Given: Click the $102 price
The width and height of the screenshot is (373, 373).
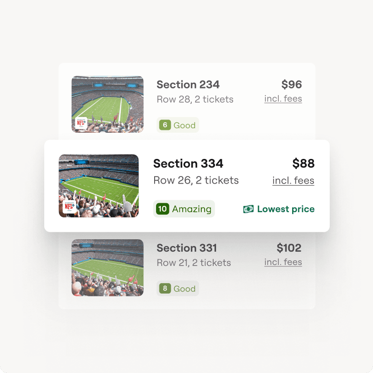Looking at the screenshot, I should (289, 248).
